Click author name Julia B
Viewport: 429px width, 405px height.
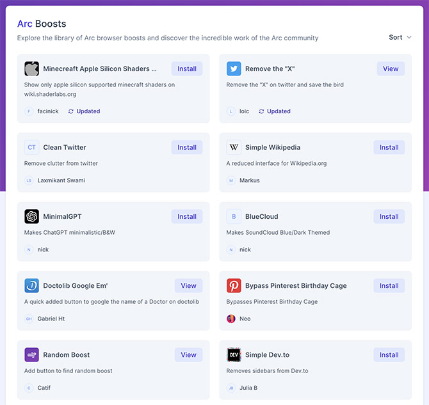coord(248,388)
